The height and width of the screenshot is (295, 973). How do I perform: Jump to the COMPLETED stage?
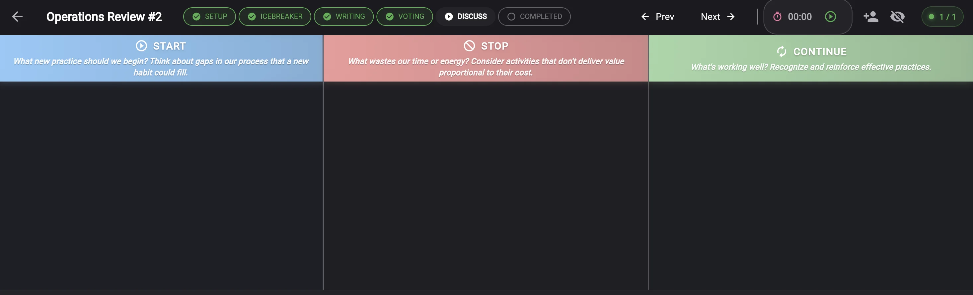coord(535,17)
